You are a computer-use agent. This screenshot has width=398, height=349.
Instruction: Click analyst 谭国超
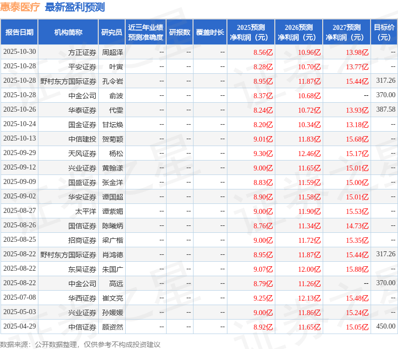coord(112,197)
